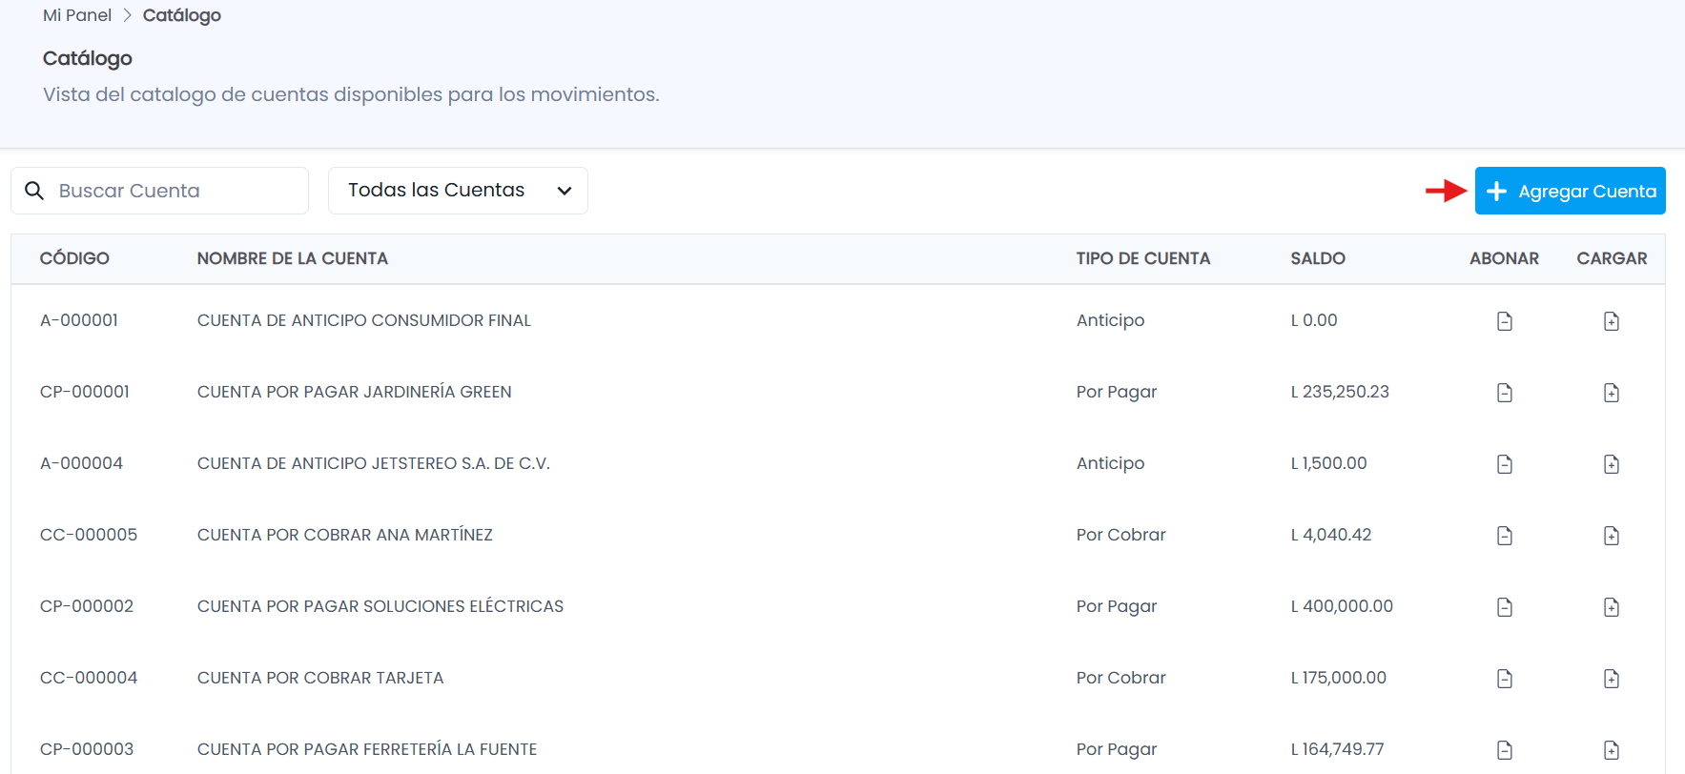Click the NOMBRE DE LA CUENTA header
The image size is (1685, 774).
tap(293, 258)
